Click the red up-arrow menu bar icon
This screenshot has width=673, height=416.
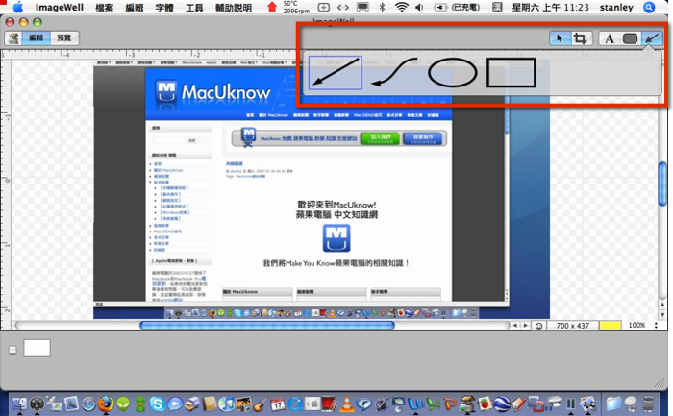[x=272, y=7]
